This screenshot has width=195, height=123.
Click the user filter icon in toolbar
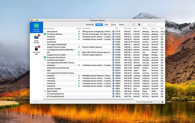coord(139,25)
